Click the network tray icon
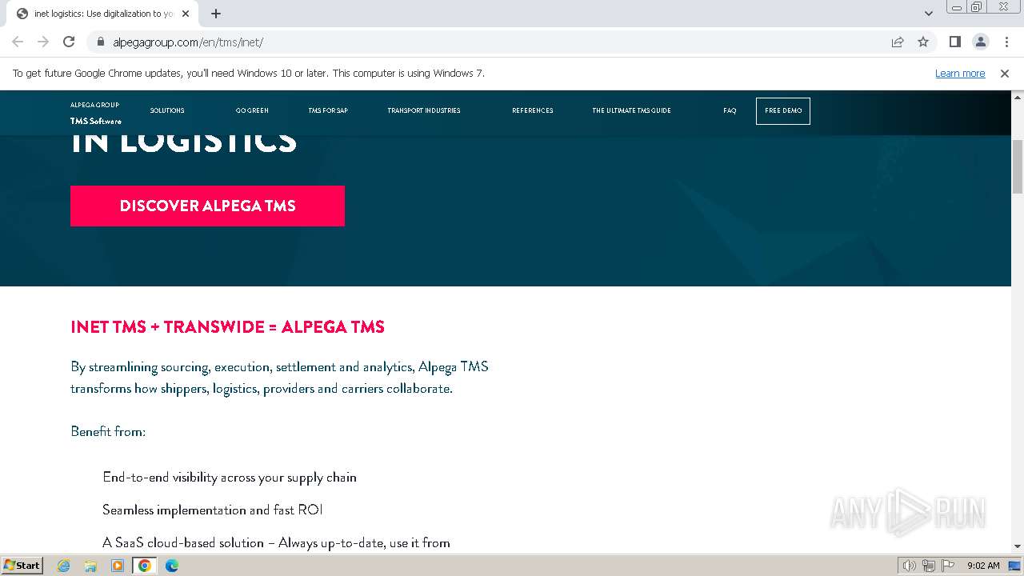The image size is (1024, 576). tap(929, 566)
